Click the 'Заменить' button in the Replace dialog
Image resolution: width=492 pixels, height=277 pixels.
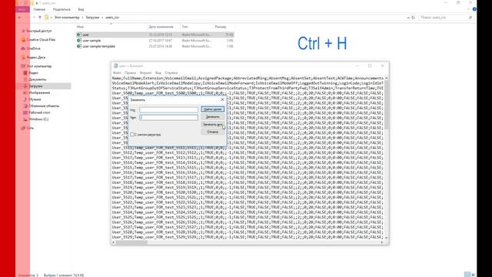[x=212, y=117]
